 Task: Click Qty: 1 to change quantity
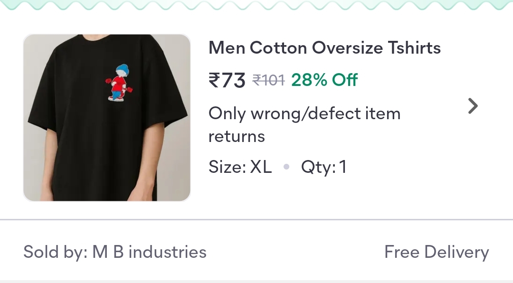coord(323,167)
